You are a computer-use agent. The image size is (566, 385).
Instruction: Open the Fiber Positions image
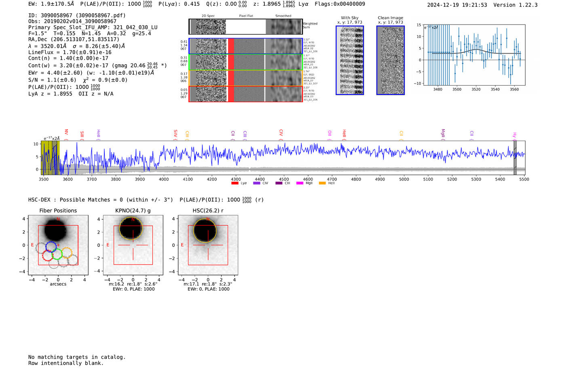(58, 245)
